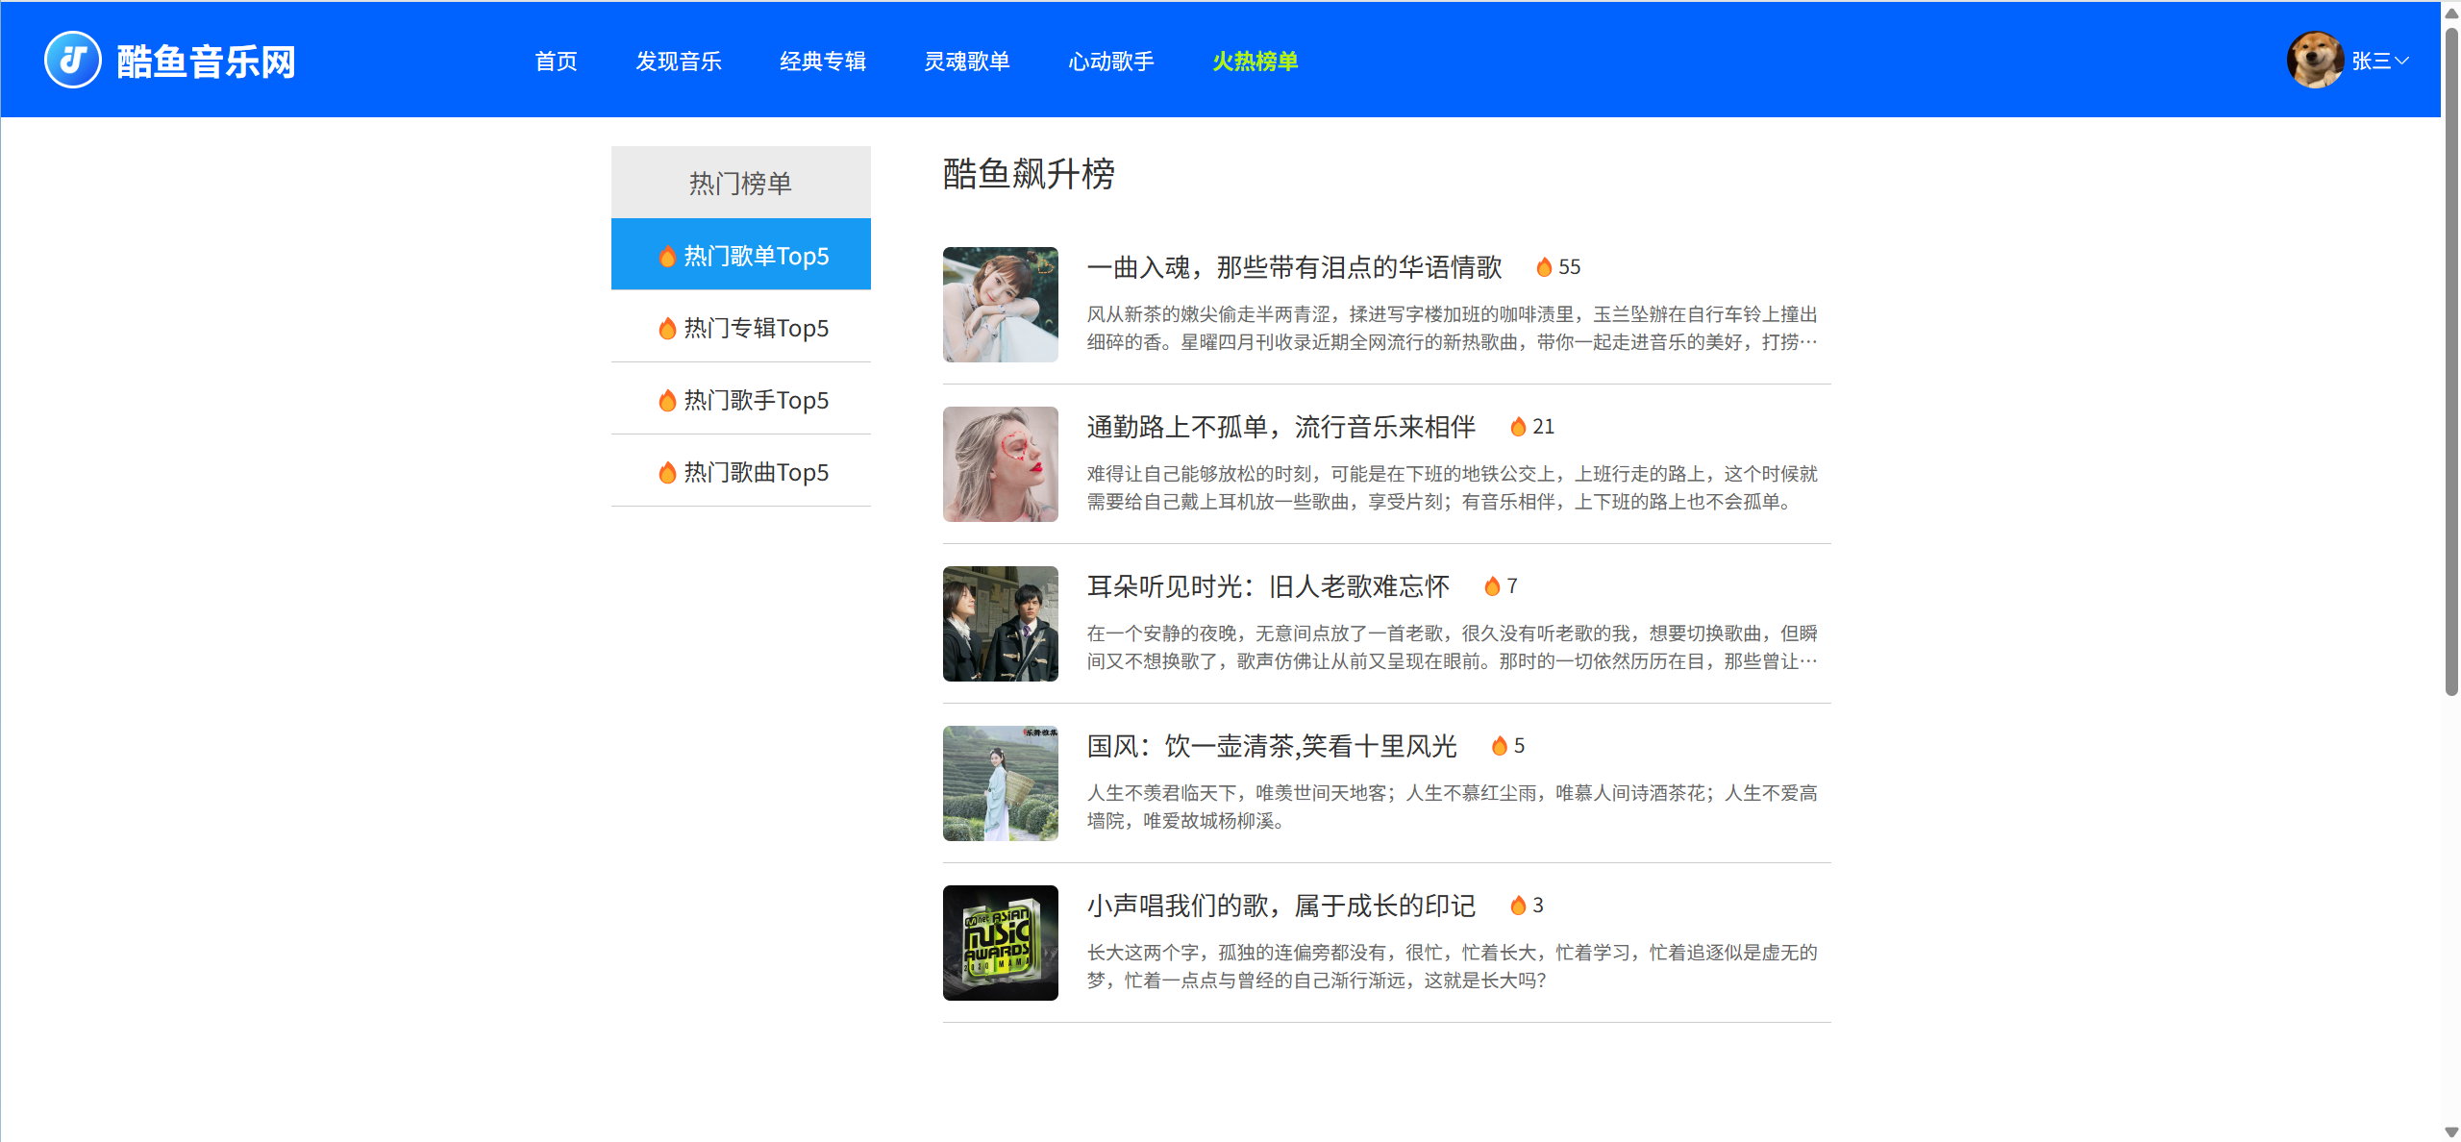
Task: Click the flame icon next to count 55
Action: coord(1544,267)
